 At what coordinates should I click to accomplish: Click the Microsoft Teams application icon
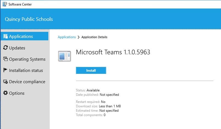click(x=65, y=56)
